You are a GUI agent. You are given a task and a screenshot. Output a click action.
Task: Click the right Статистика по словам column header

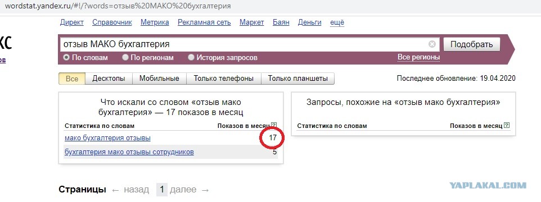click(332, 126)
